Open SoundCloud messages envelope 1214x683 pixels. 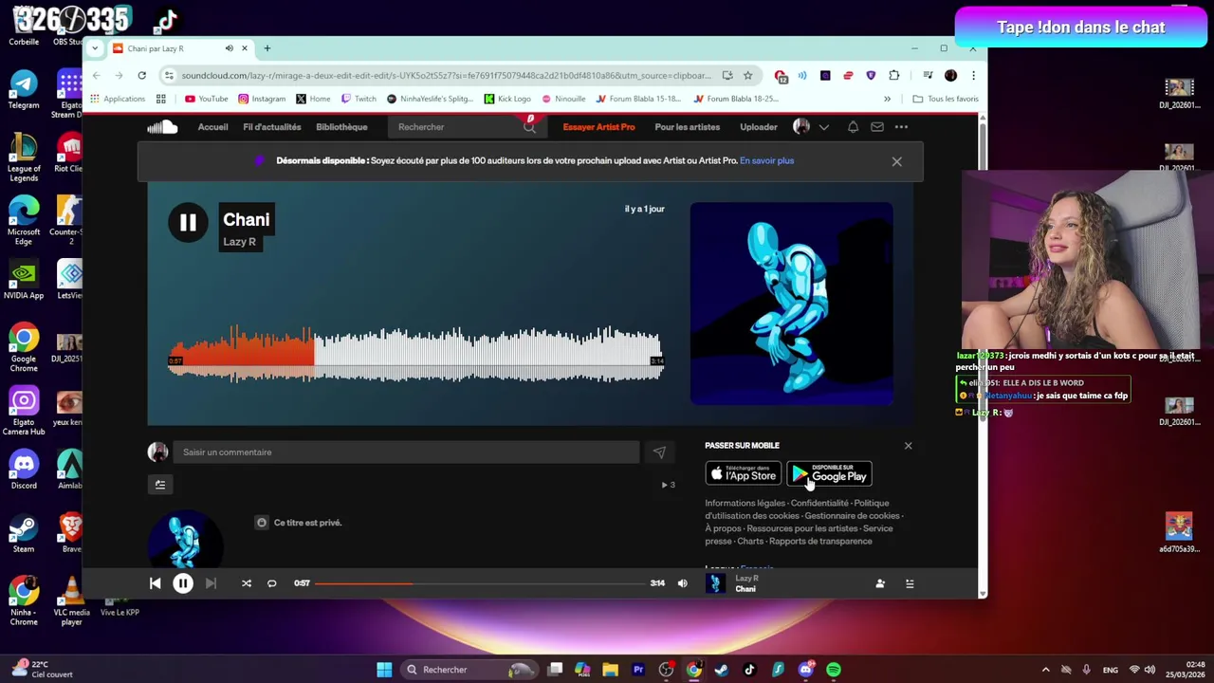[x=877, y=127]
